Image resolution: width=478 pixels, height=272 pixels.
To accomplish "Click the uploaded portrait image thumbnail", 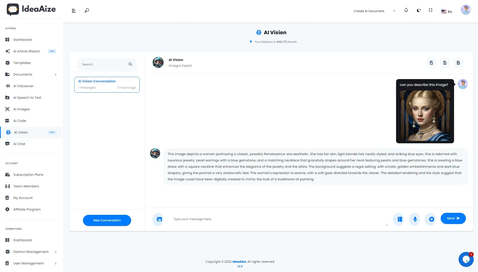I will (425, 116).
